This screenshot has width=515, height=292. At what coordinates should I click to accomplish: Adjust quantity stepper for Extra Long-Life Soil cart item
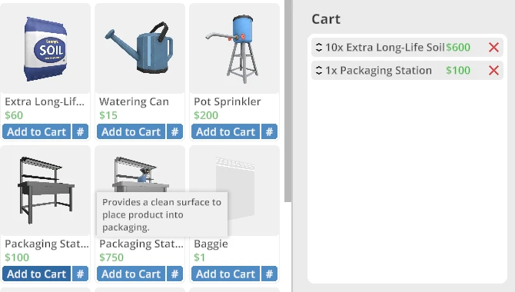coord(318,48)
